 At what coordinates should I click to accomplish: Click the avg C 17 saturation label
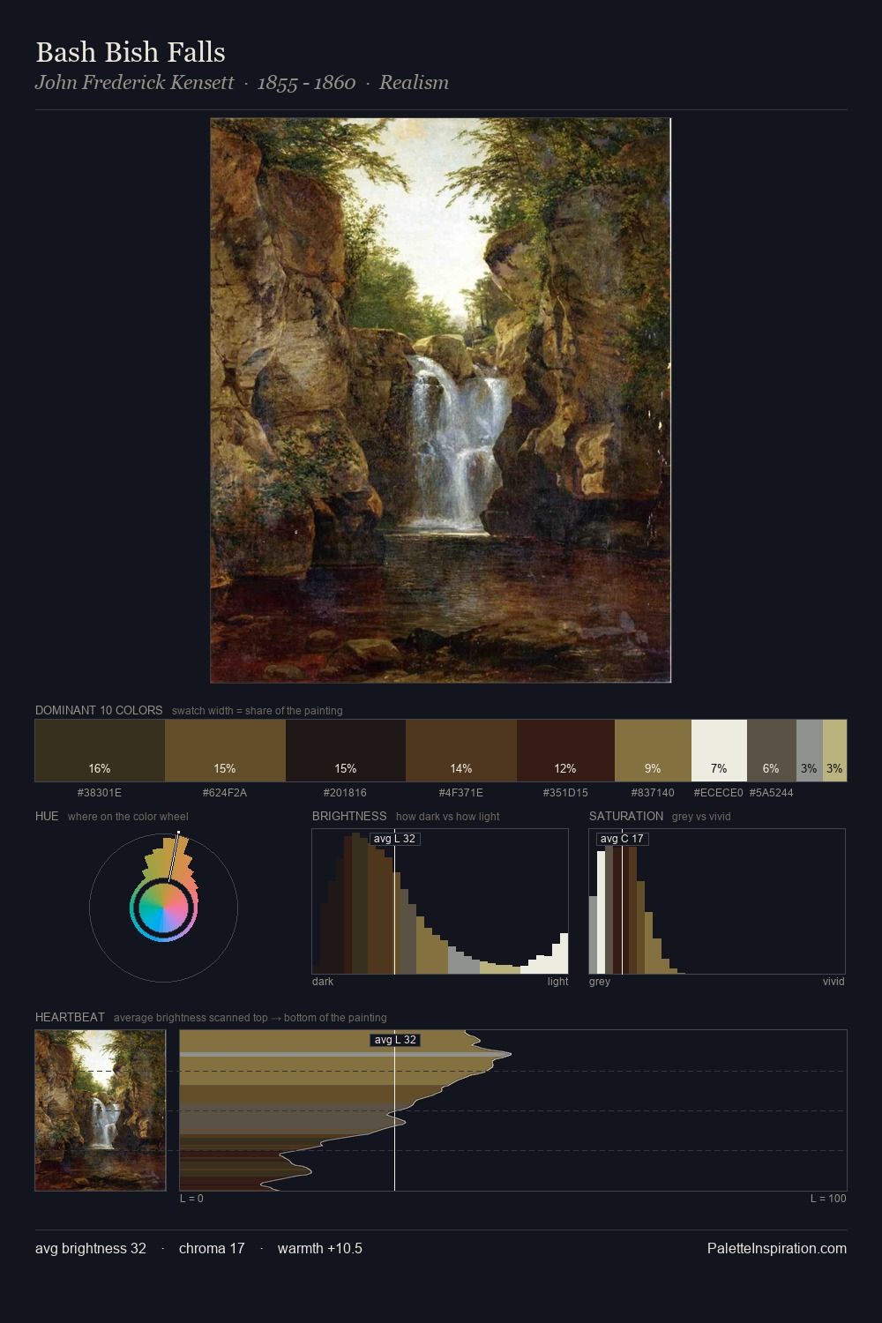tap(622, 839)
